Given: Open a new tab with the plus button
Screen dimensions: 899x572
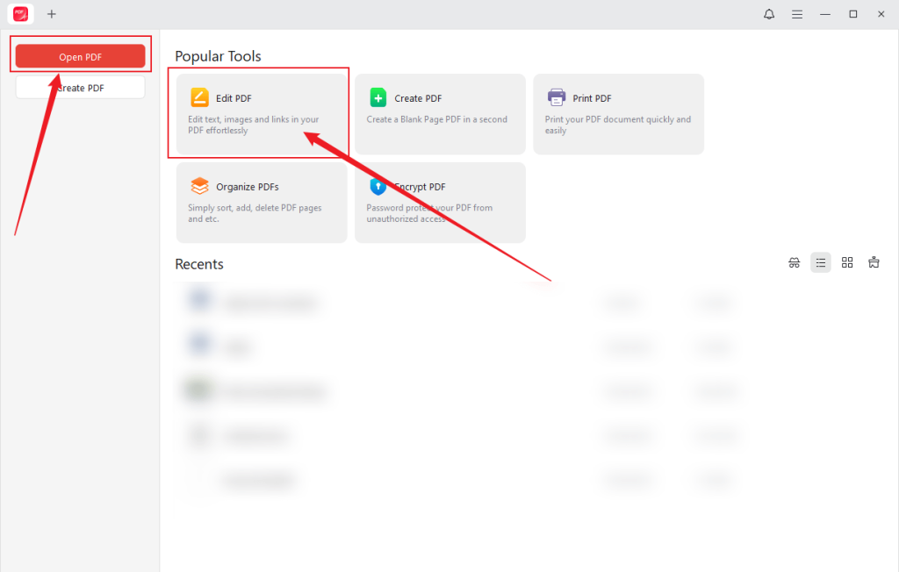Looking at the screenshot, I should point(52,14).
